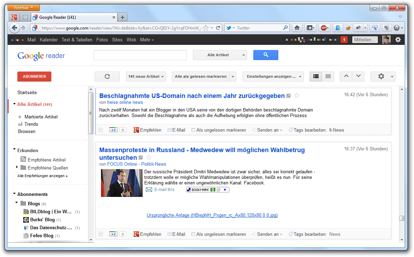This screenshot has width=414, height=257.
Task: Open the Mehr menu
Action: pos(147,40)
